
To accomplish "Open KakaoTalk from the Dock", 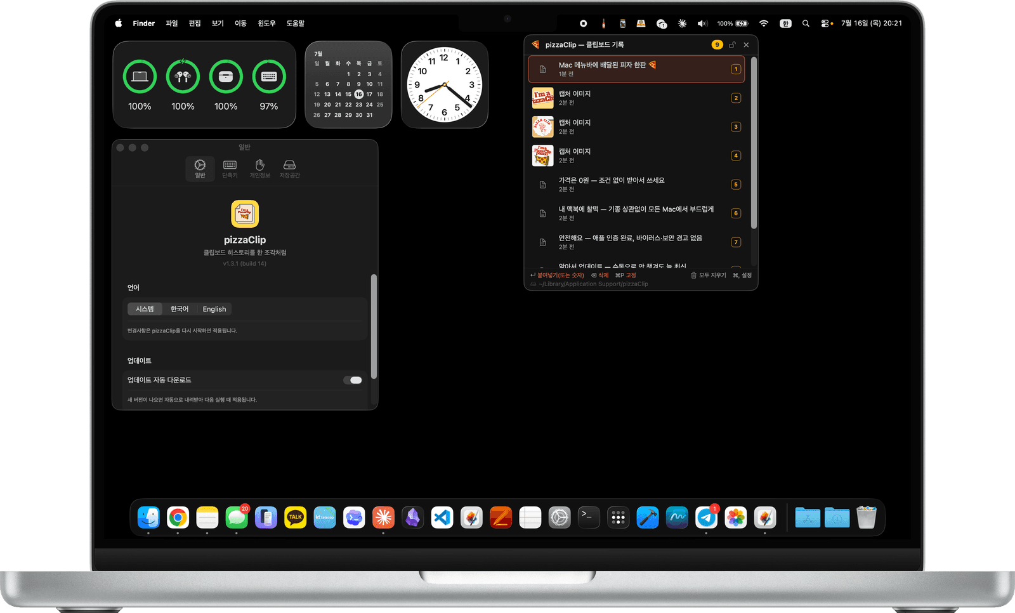I will pyautogui.click(x=296, y=518).
